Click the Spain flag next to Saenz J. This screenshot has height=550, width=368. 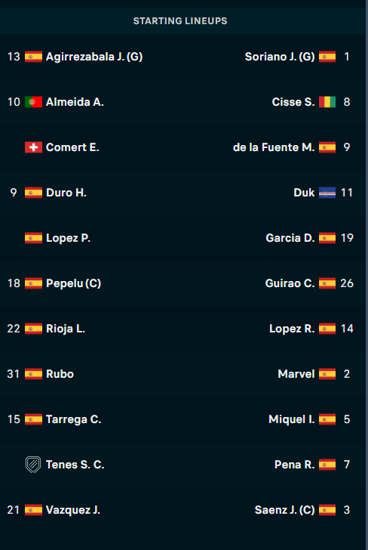(327, 510)
